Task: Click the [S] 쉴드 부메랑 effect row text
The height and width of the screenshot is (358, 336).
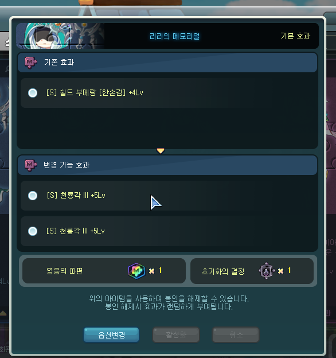Action: pos(95,93)
